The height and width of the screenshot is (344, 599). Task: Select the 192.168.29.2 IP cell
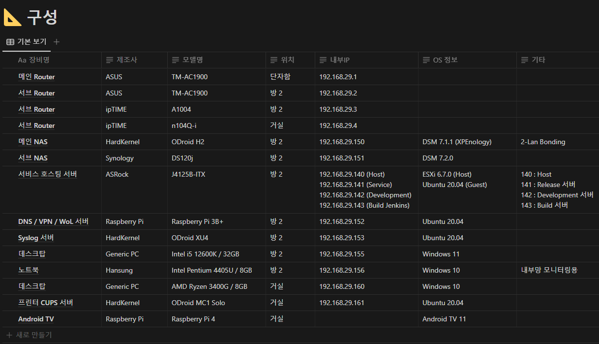366,93
